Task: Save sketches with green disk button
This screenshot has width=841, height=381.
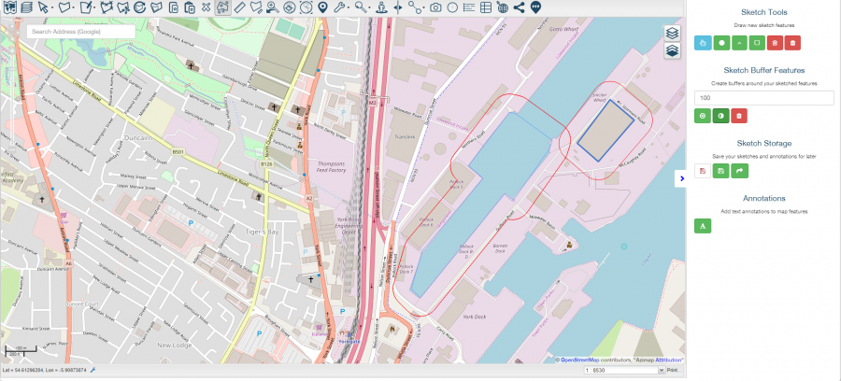Action: (x=720, y=171)
